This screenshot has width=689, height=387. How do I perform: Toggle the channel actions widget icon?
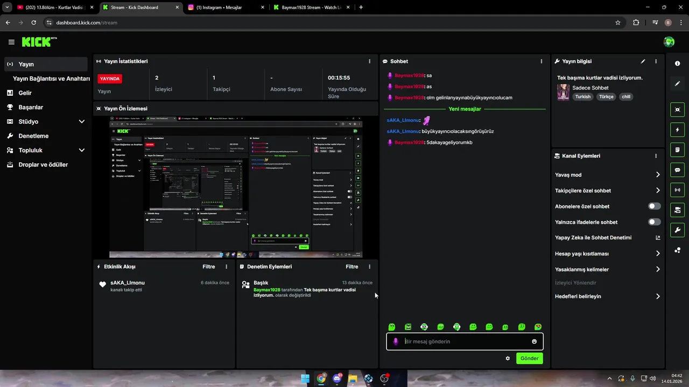pos(677,210)
